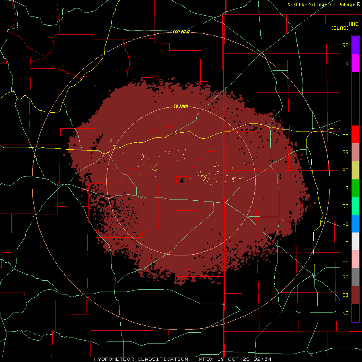The image size is (362, 362).
Task: Click the BD yellow legend swatch
Action: [x=355, y=170]
